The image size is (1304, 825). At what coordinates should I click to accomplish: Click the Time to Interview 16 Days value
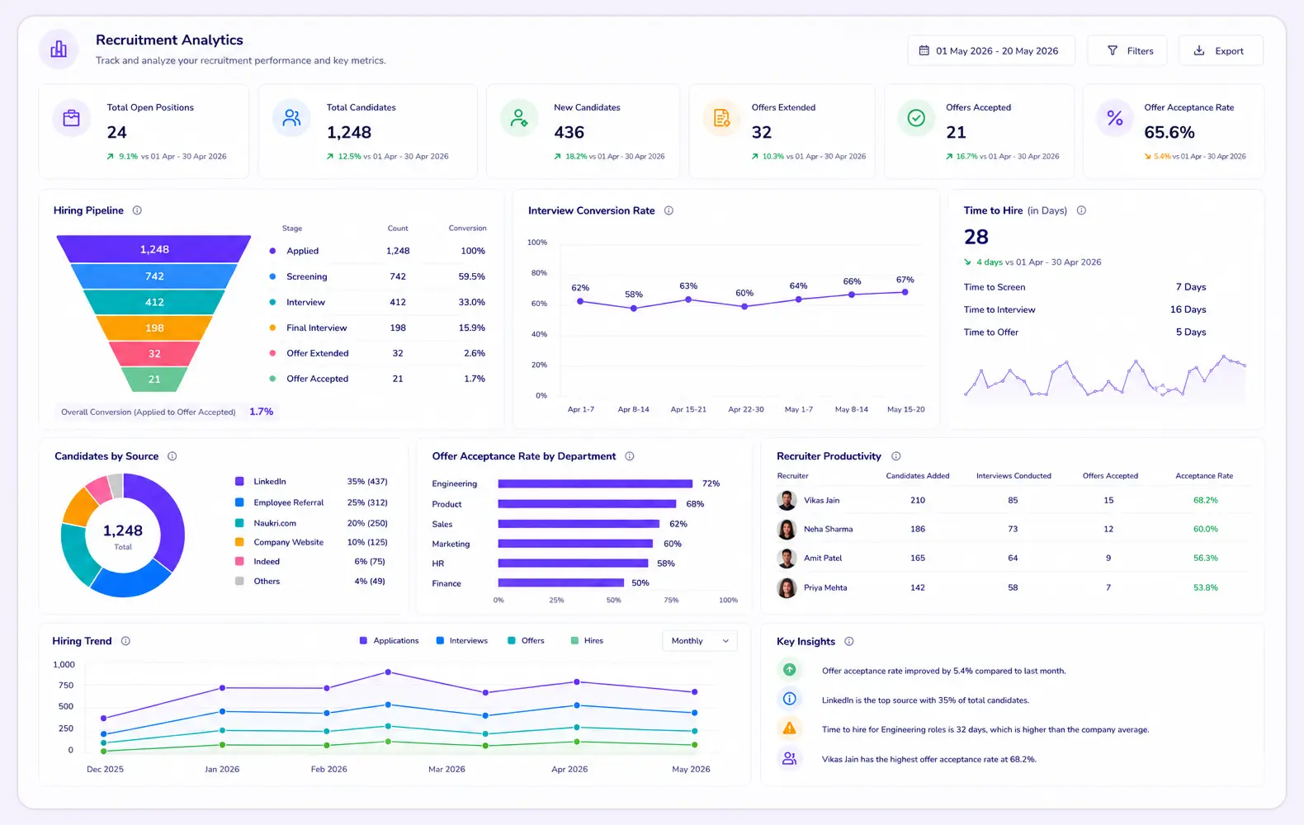point(1188,309)
